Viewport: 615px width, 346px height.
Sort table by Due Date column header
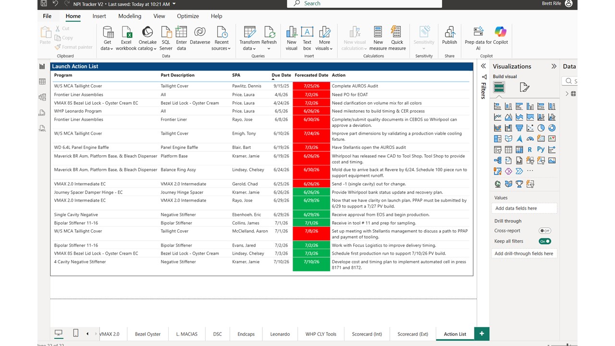point(281,75)
